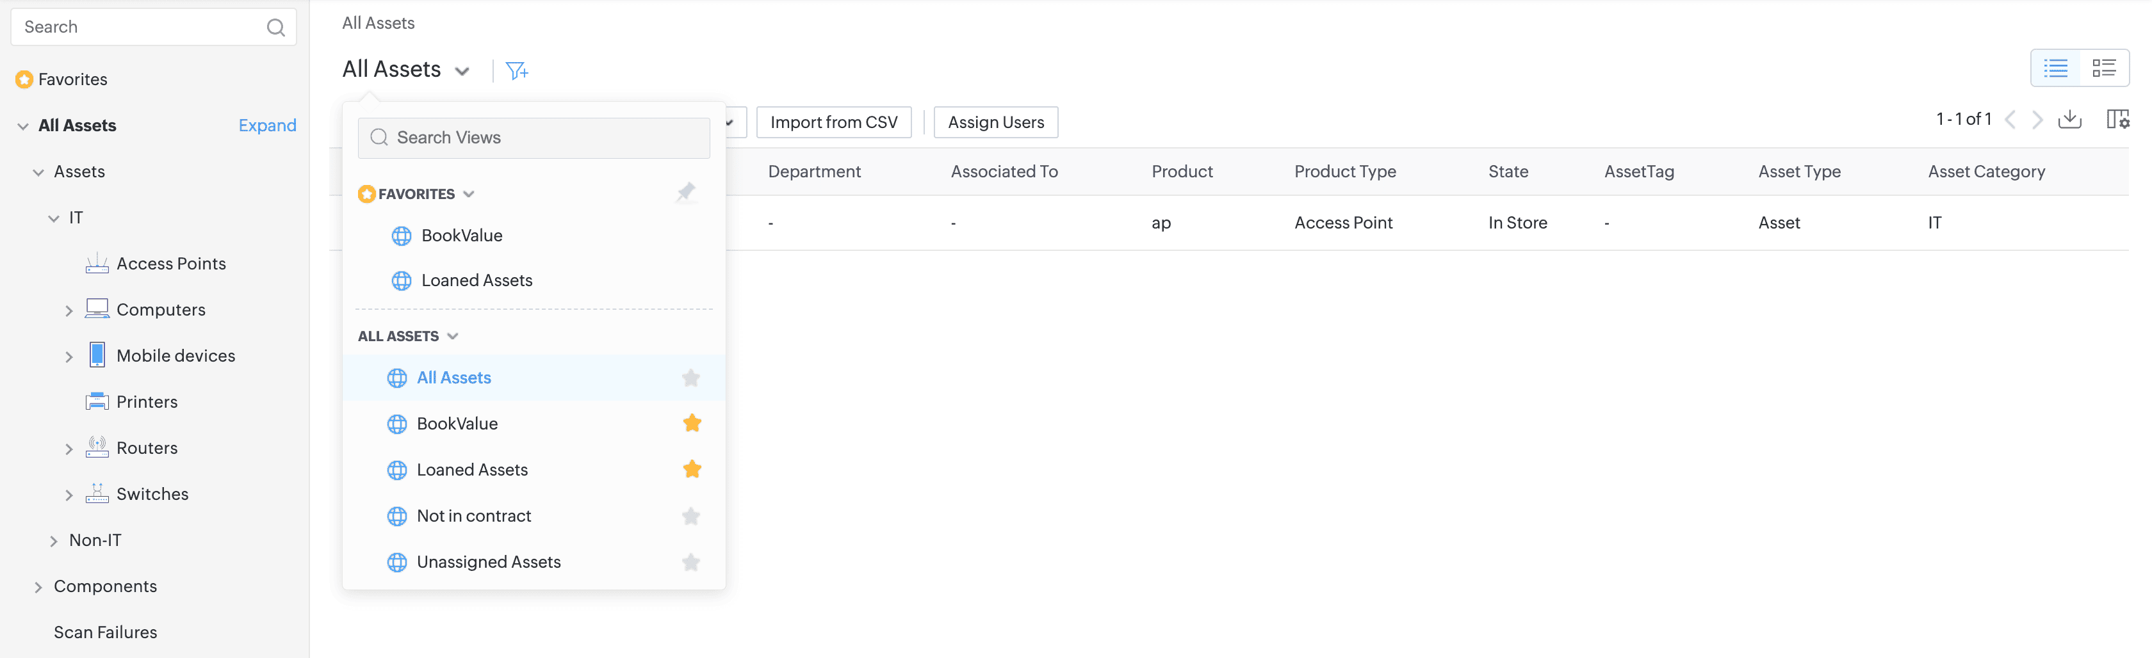Screen dimensions: 2152x658
Task: Expand the Non-IT category
Action: (54, 540)
